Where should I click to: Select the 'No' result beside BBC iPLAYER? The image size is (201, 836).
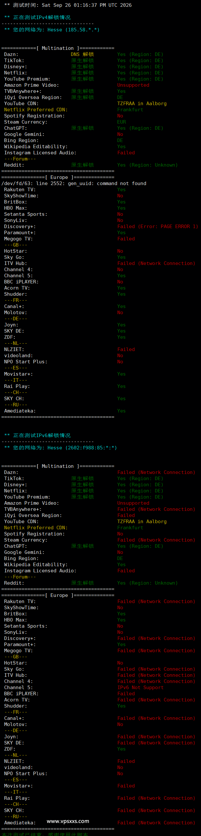pos(120,282)
